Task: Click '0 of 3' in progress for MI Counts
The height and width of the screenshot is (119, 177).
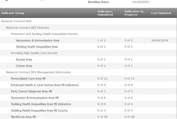Action: pos(128,111)
